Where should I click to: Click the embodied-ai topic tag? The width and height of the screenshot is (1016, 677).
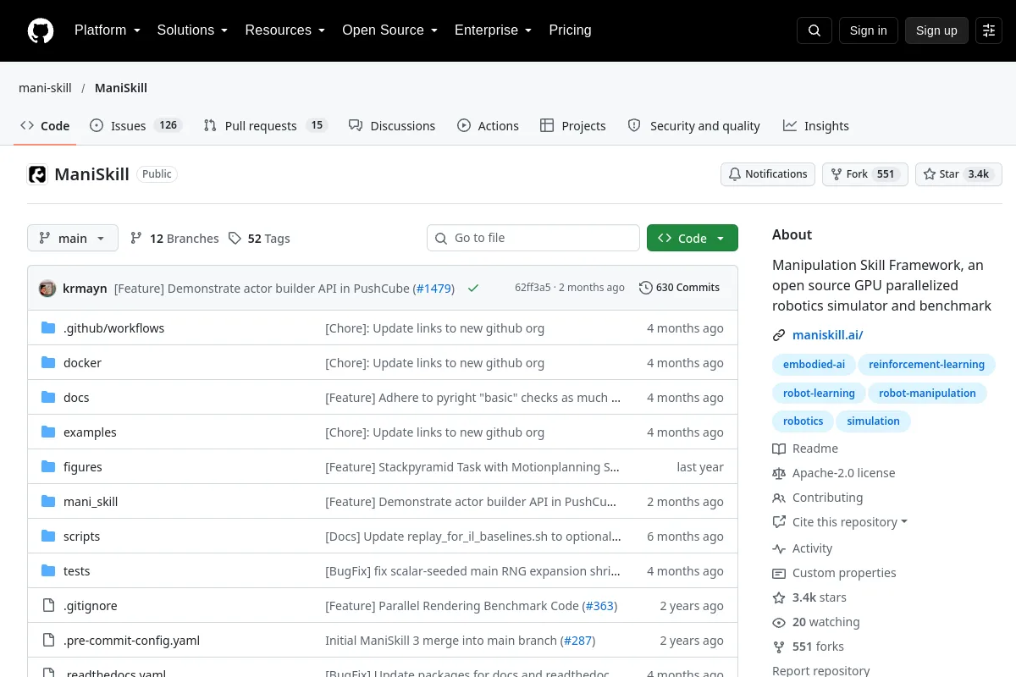point(814,365)
